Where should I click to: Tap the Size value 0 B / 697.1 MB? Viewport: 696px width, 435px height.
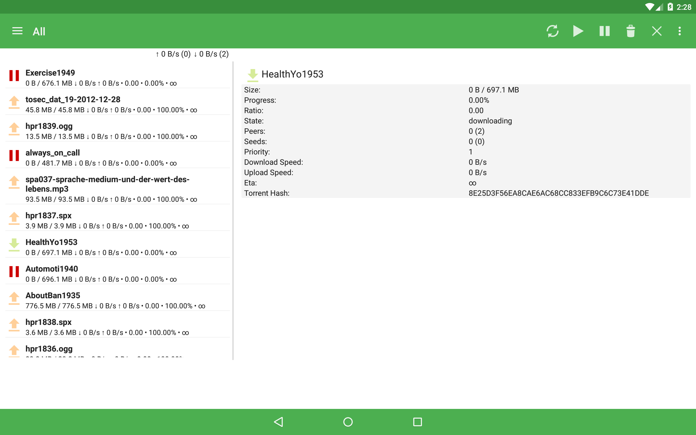coord(493,90)
